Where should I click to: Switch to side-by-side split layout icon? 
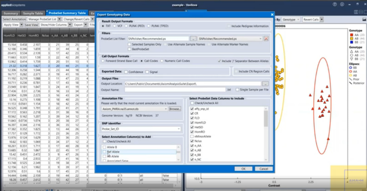[356, 12]
